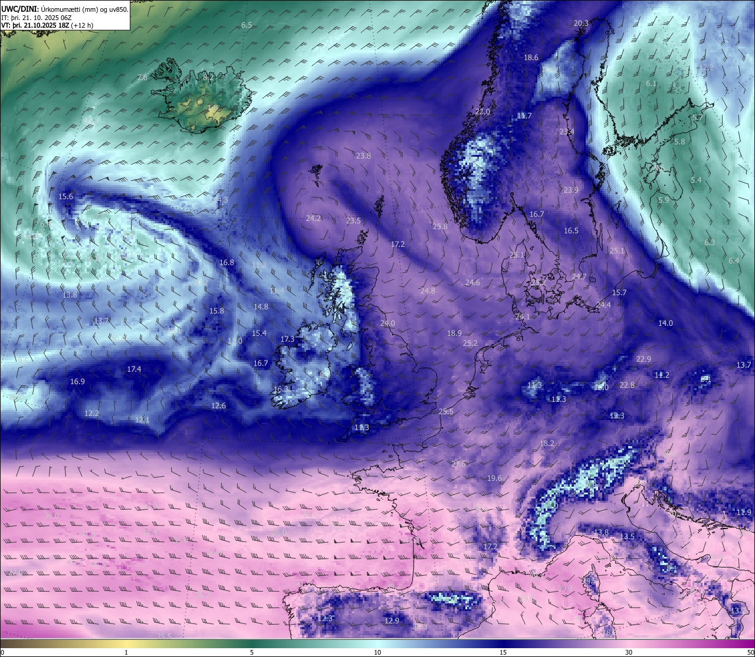Click the 23.4 value over Sweden
The height and width of the screenshot is (657, 755).
(x=566, y=132)
